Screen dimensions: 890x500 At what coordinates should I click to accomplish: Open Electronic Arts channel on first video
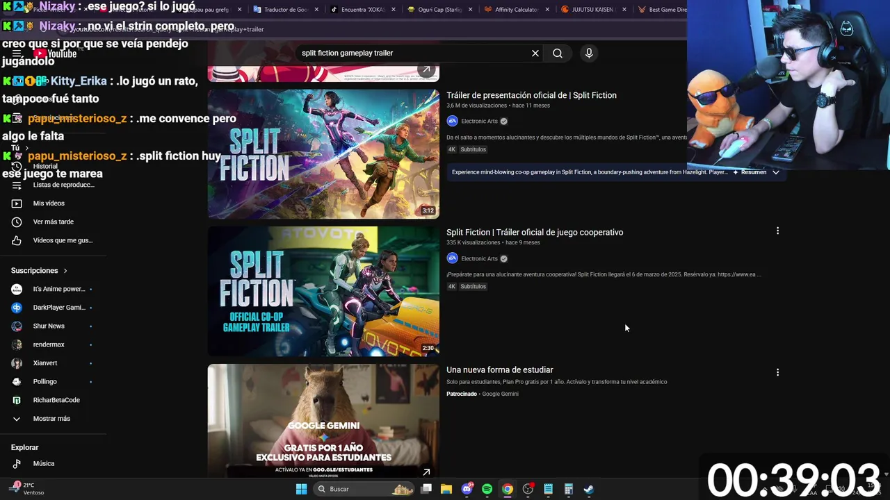click(479, 122)
